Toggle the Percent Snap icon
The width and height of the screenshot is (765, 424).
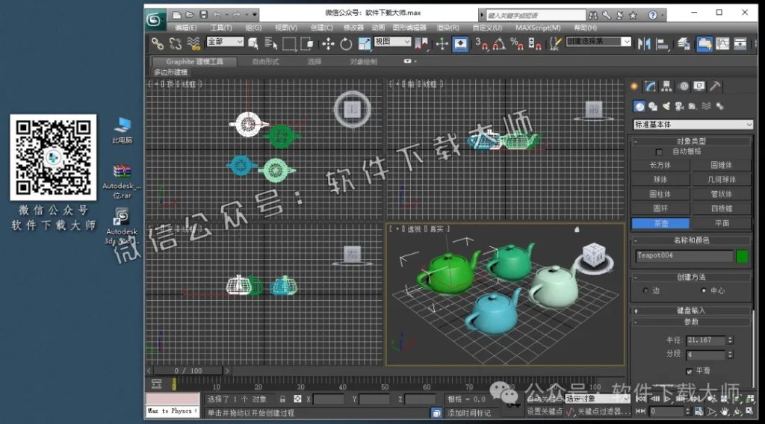516,44
